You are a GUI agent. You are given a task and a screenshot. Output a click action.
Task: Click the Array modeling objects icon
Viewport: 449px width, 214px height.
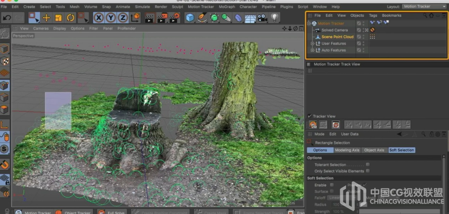226,18
